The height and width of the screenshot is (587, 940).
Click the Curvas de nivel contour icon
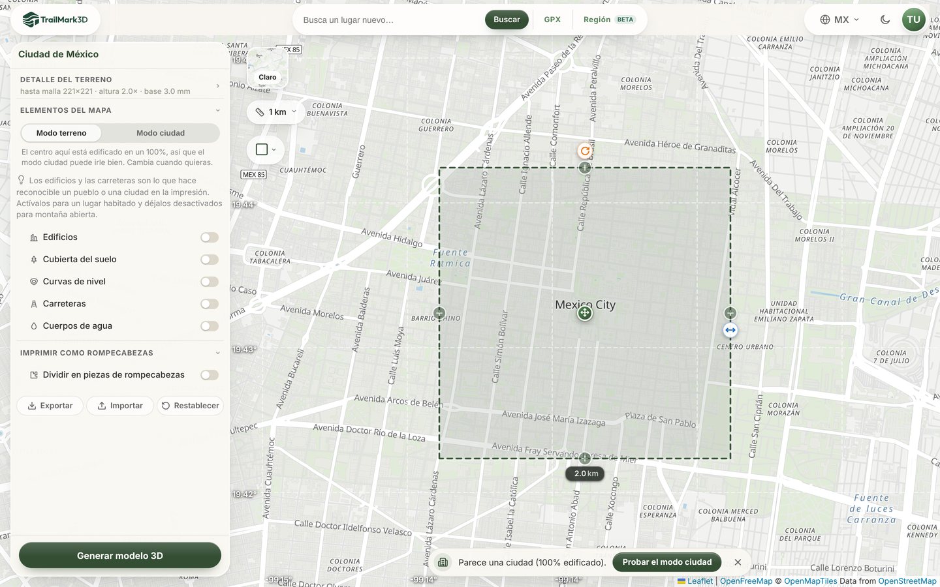click(x=34, y=282)
